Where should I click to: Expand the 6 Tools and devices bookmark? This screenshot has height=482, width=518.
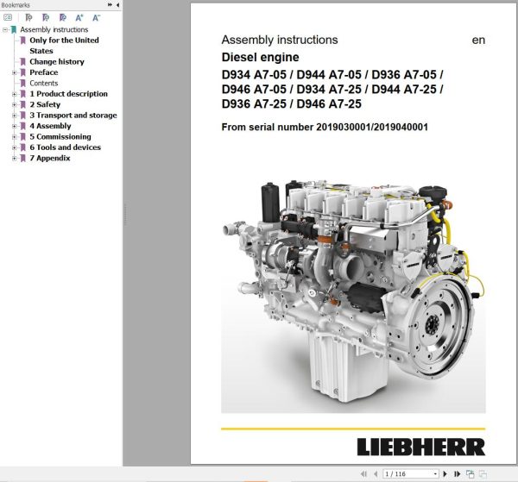click(14, 147)
